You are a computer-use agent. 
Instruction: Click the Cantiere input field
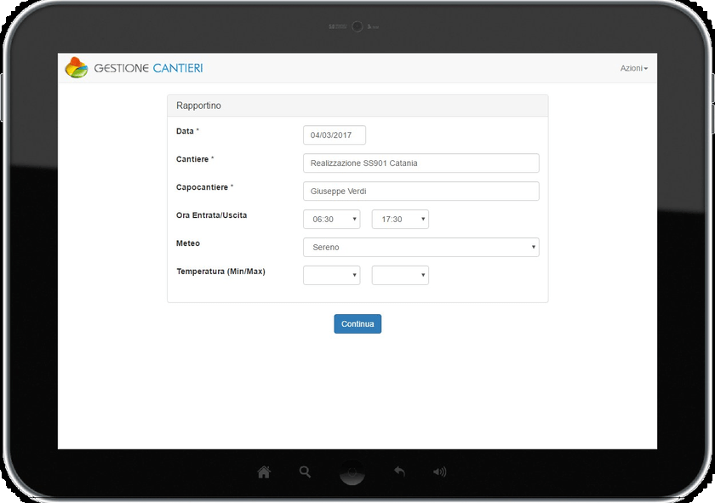pos(420,163)
